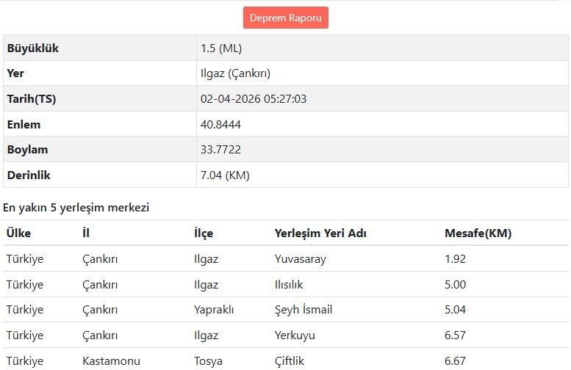The height and width of the screenshot is (370, 571).
Task: Select the date value 02-04-2026 05:27:03
Action: point(254,99)
